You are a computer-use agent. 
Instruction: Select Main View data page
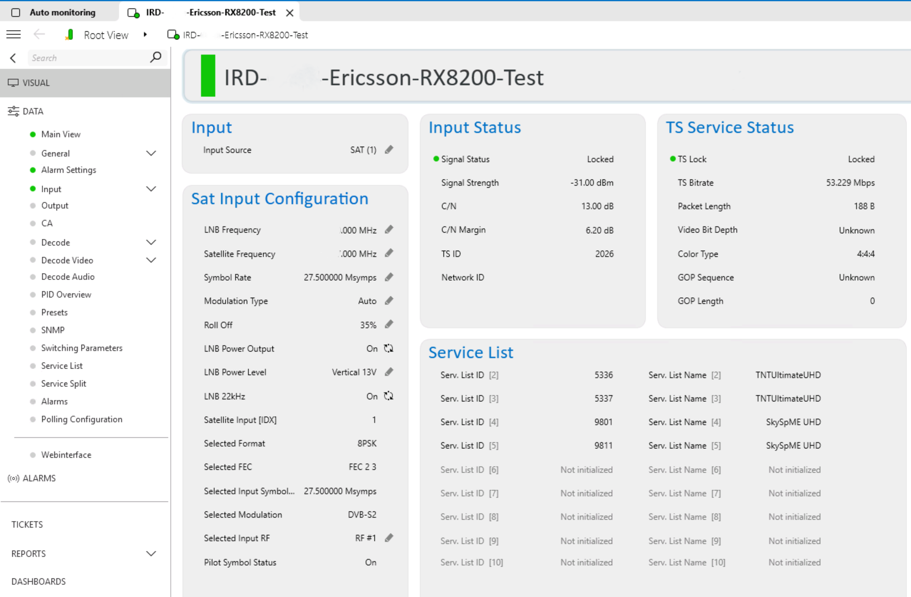pyautogui.click(x=61, y=134)
